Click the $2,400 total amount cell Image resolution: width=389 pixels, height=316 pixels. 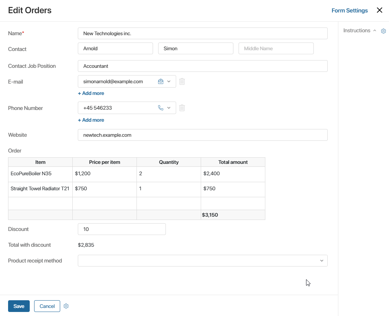coord(233,174)
